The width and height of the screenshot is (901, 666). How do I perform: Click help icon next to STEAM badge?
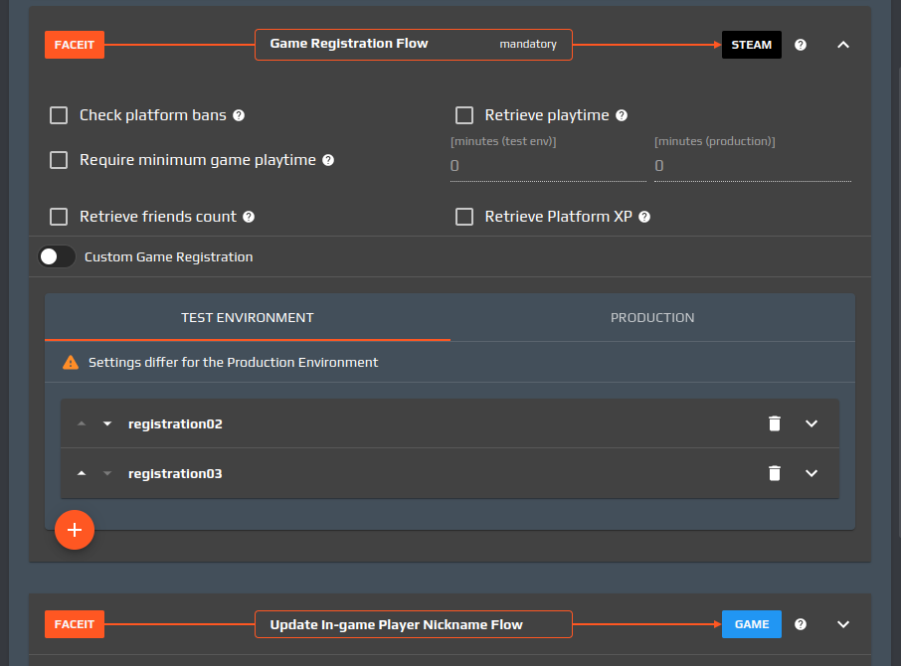[x=801, y=45]
